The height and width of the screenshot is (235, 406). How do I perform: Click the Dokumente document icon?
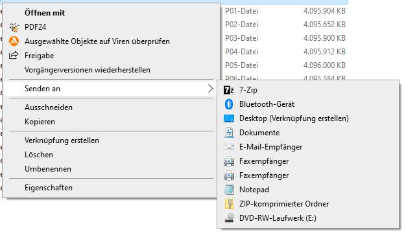pyautogui.click(x=229, y=133)
